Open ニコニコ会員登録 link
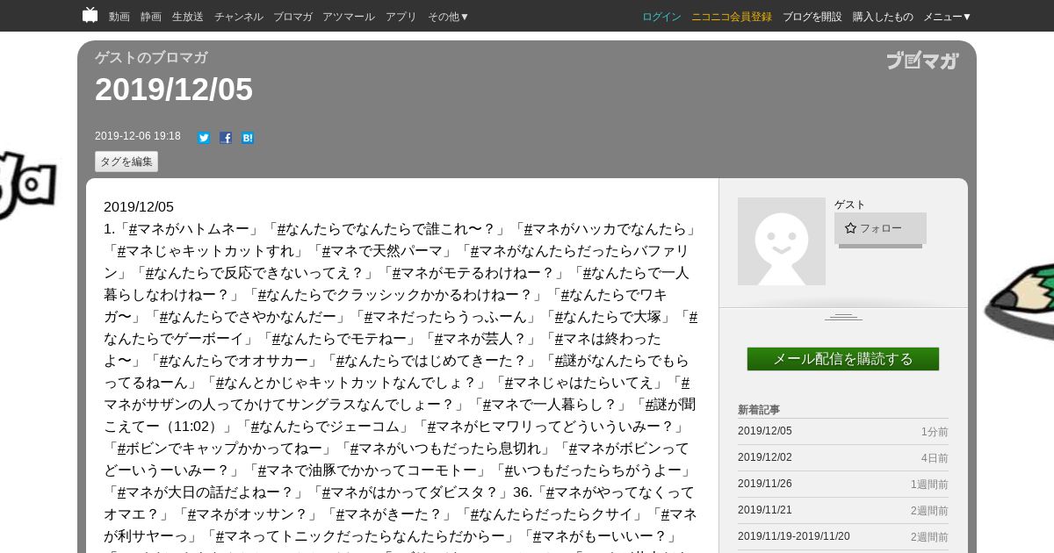This screenshot has height=553, width=1054. (732, 17)
